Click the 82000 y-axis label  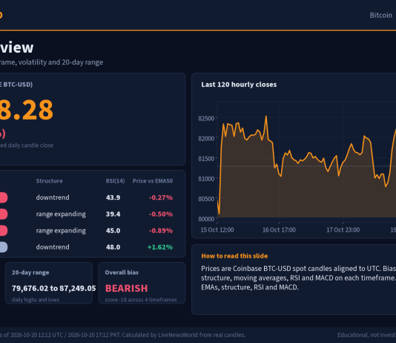click(206, 139)
